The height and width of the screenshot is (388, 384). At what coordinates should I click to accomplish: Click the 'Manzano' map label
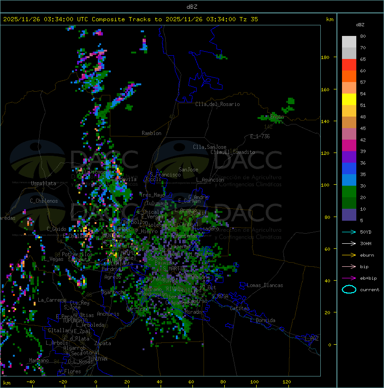point(39,360)
